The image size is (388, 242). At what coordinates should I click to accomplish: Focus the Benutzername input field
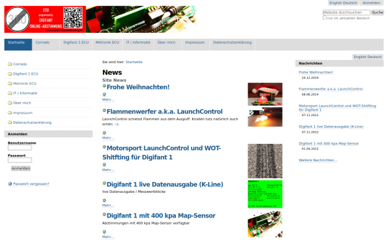point(20,148)
